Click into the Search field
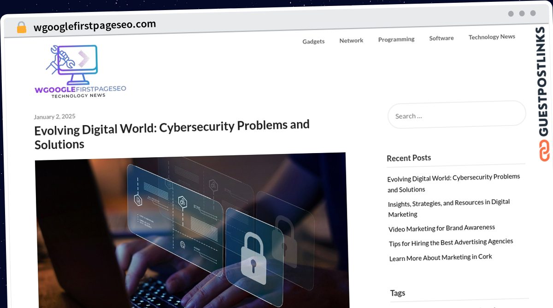Viewport: 553px width, 308px height. 457,114
